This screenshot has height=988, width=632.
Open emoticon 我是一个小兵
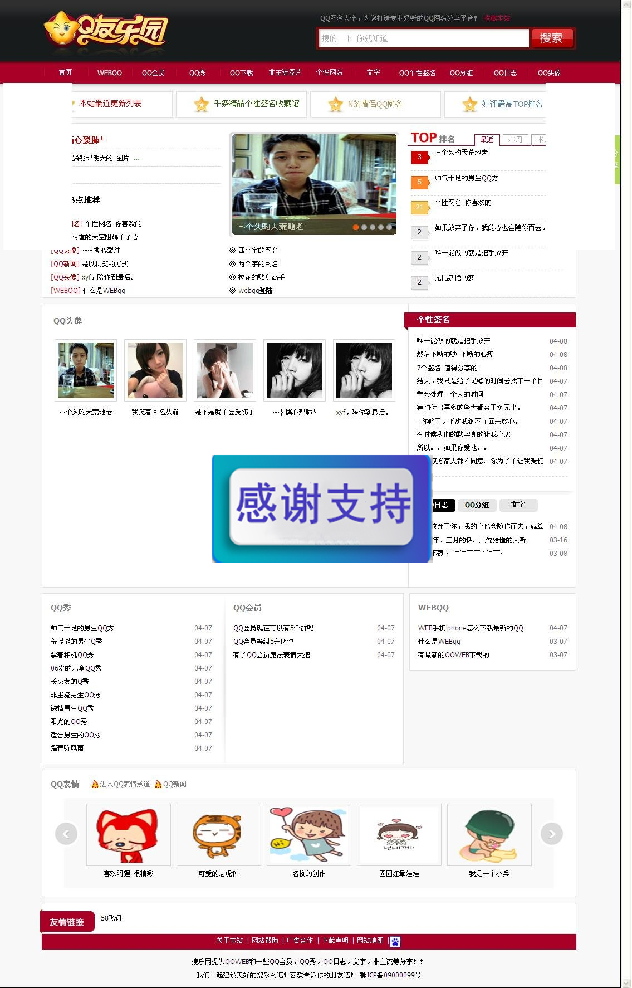click(489, 835)
